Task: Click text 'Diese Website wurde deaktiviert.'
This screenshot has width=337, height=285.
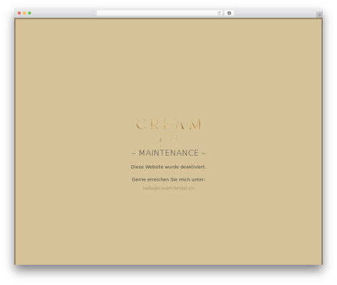Action: tap(168, 167)
